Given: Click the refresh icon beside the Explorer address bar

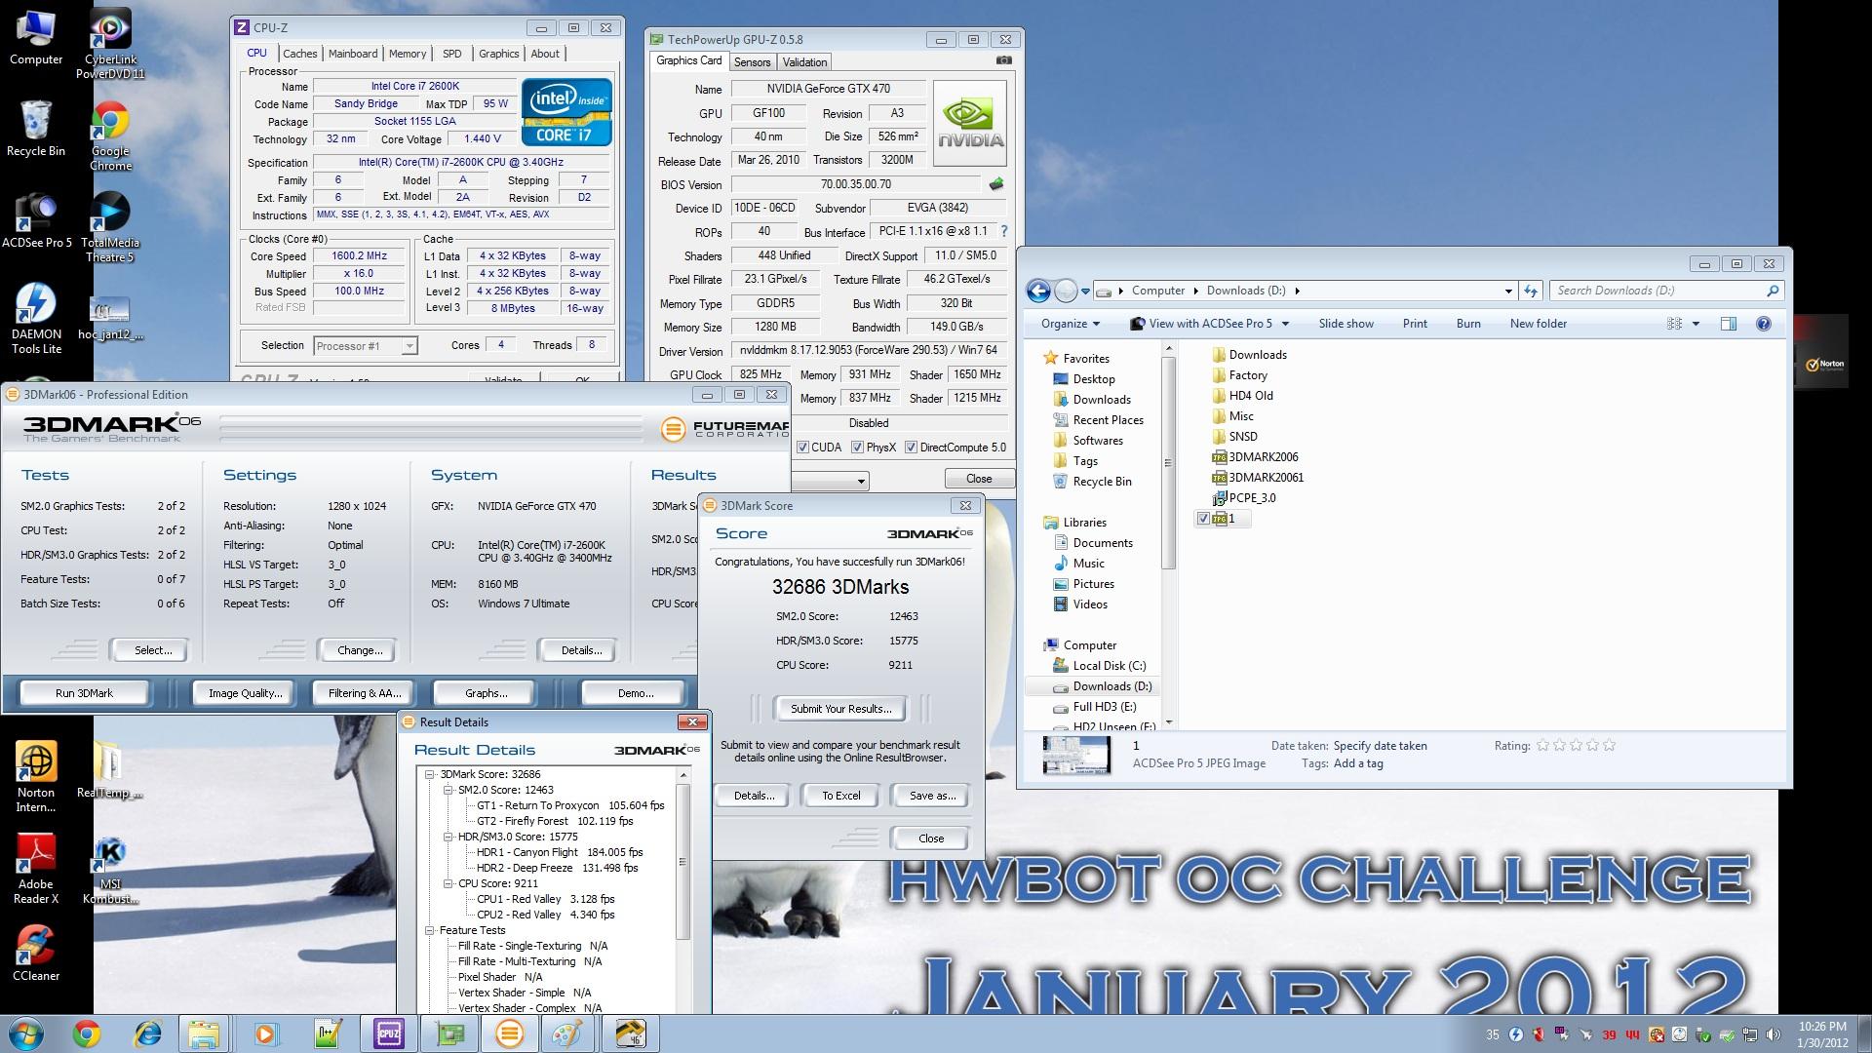Looking at the screenshot, I should (1530, 291).
